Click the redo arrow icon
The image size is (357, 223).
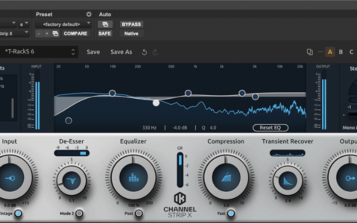pyautogui.click(x=155, y=52)
